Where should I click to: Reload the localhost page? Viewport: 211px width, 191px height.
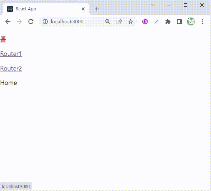tap(31, 21)
